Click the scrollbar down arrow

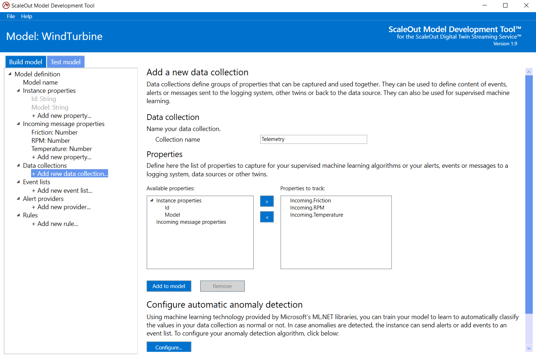529,348
